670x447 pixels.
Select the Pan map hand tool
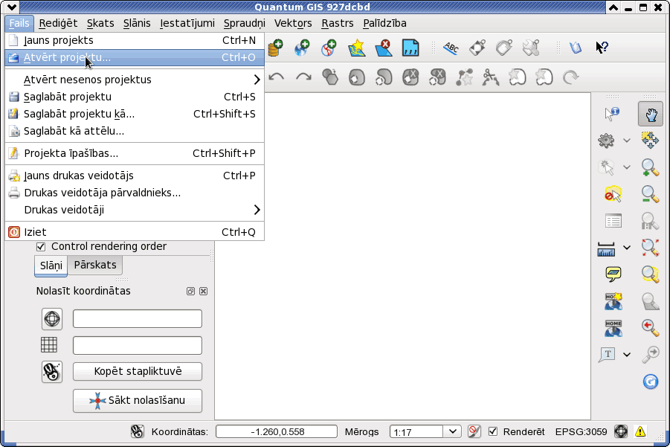651,114
